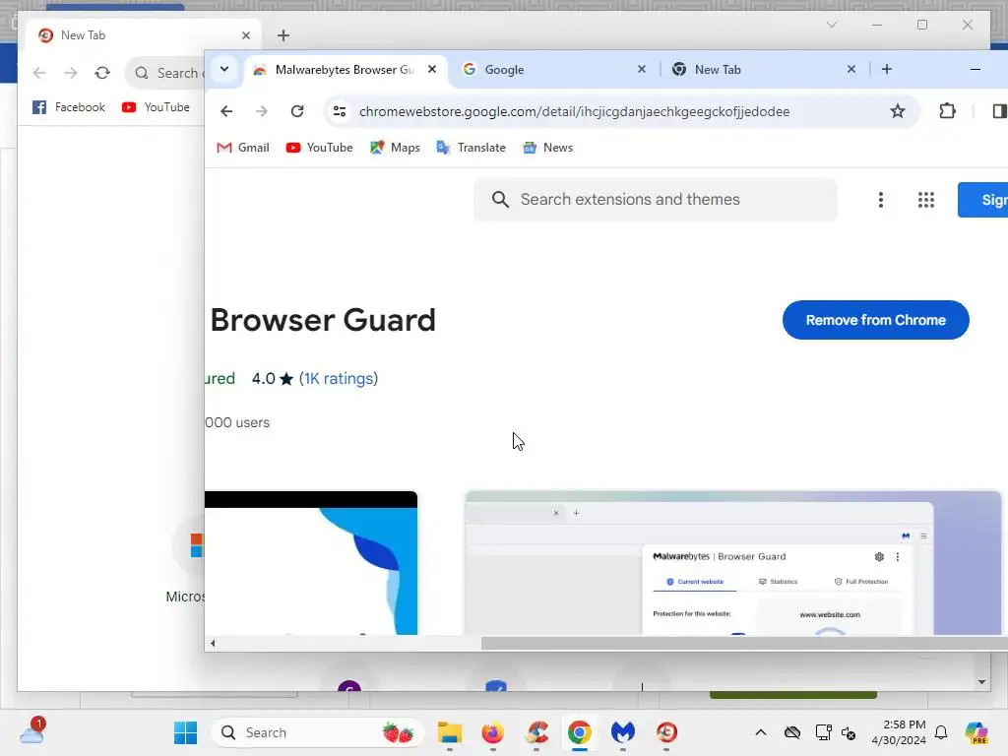Close the Google tab

(x=642, y=69)
